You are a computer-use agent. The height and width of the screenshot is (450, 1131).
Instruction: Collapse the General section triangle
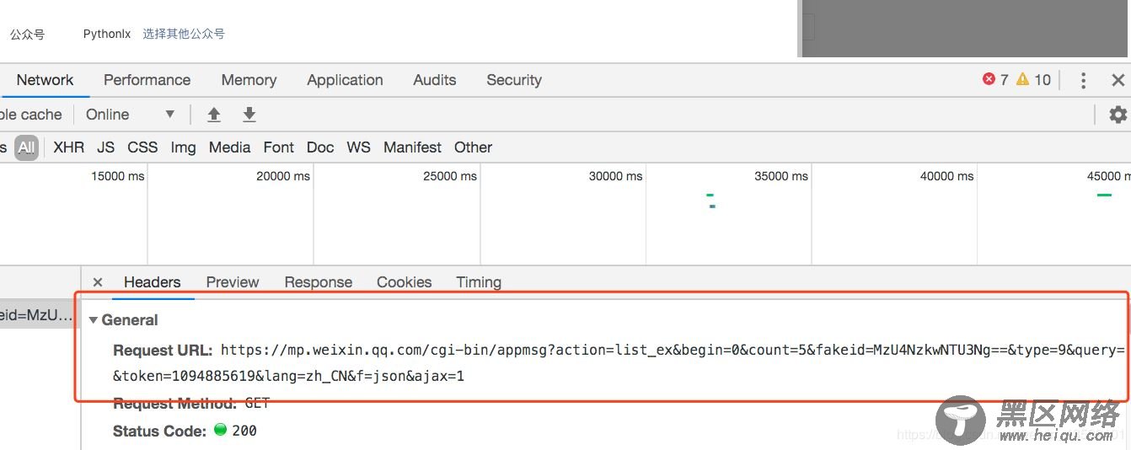coord(94,320)
